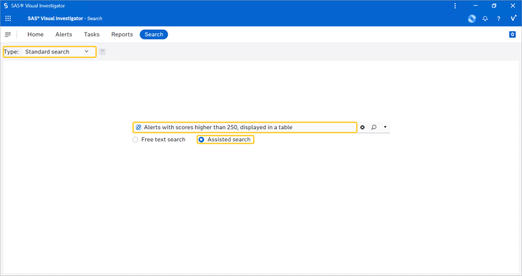This screenshot has height=276, width=522.
Task: Click the SAS Visual Investigator - Search header title
Action: [65, 19]
